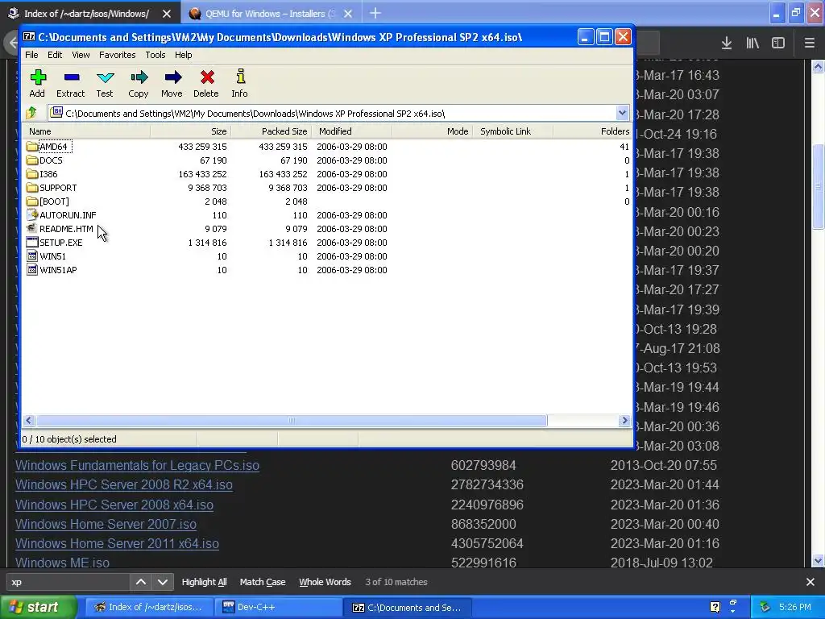Open Windows Fundamentals for Legacy PCs.iso link
Screen dimensions: 825x619
(x=137, y=465)
